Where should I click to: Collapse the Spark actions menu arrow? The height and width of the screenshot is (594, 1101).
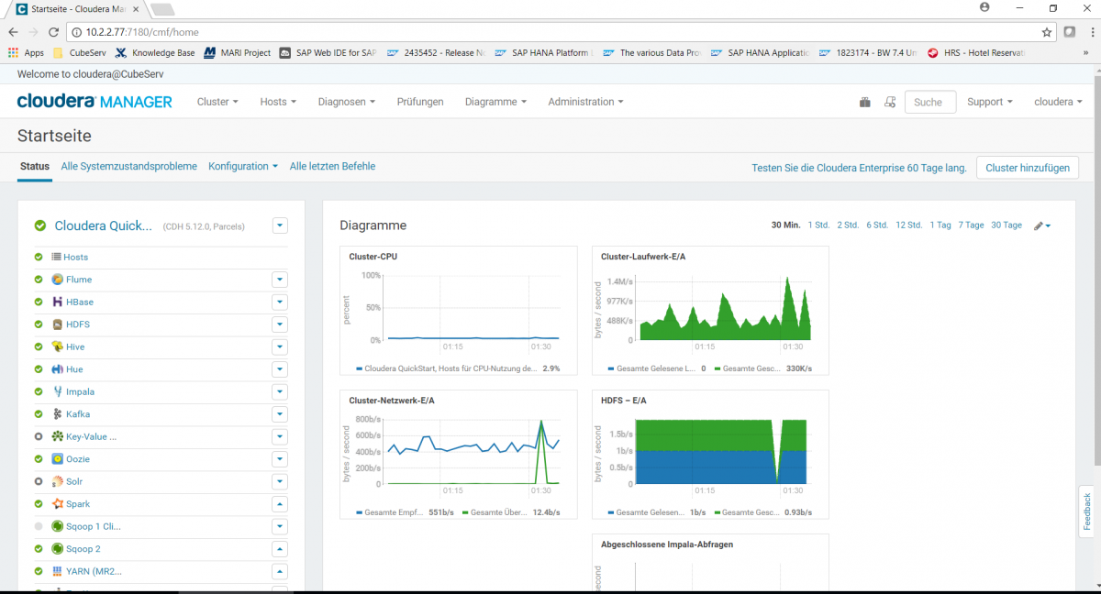tap(280, 503)
